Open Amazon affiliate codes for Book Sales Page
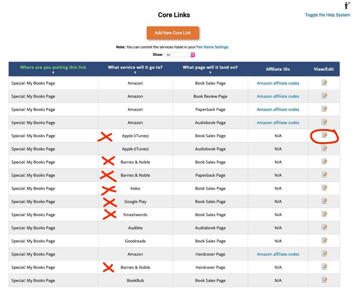355x294 pixels. click(x=278, y=83)
